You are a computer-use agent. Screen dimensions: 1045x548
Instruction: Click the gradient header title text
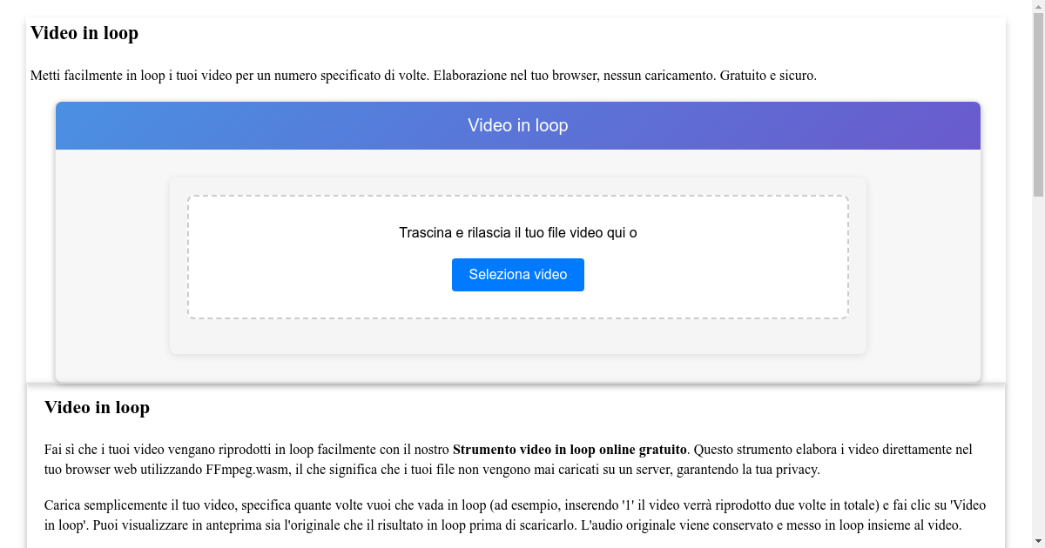point(517,125)
